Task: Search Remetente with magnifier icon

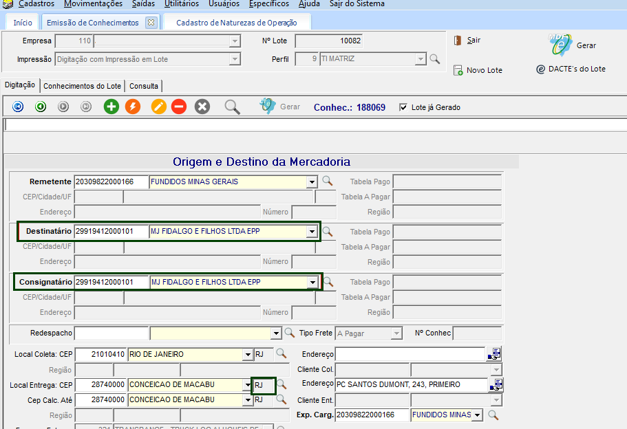Action: (327, 181)
